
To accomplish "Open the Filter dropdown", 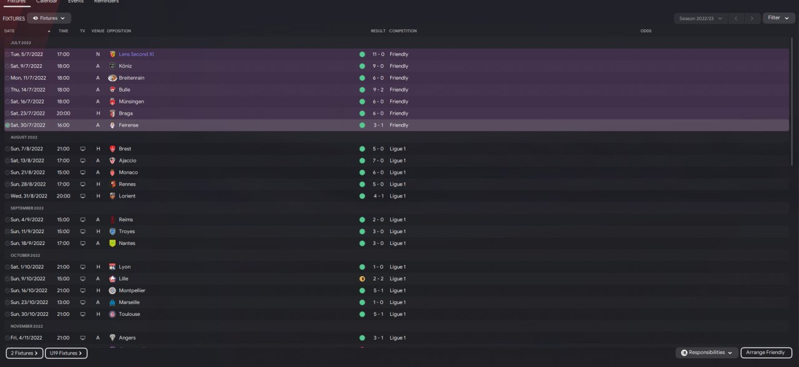I will click(x=778, y=18).
